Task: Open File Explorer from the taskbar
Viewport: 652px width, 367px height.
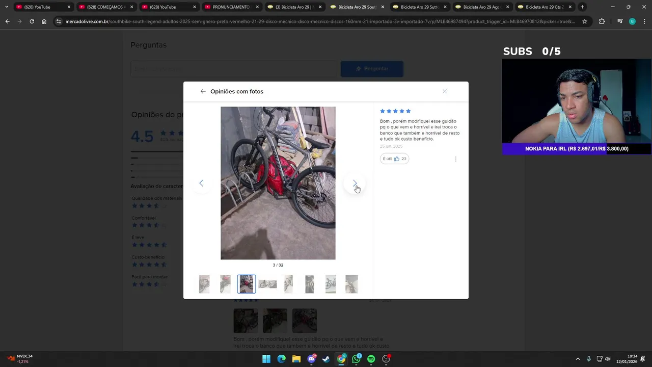Action: pyautogui.click(x=296, y=359)
